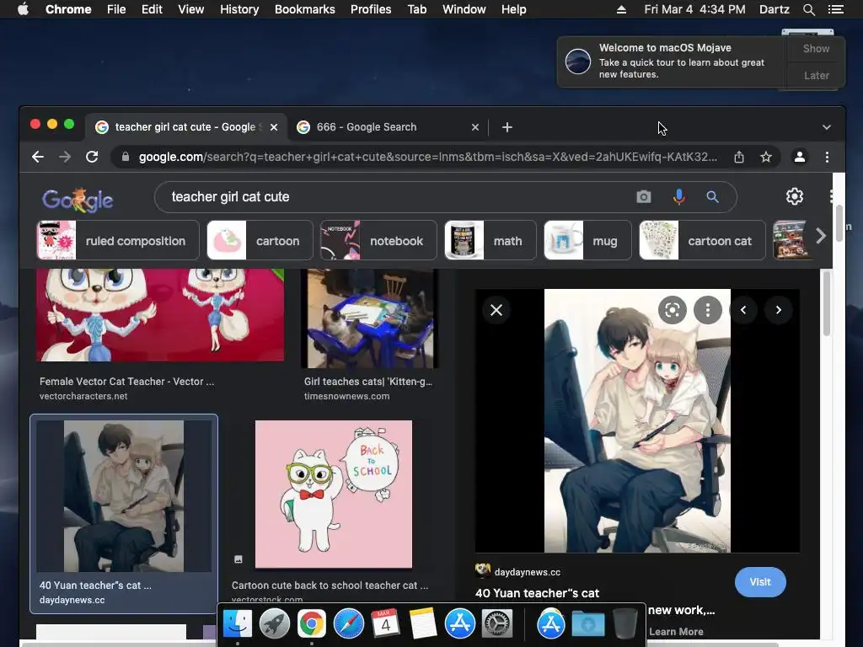
Task: Click the vectorcharacters.net source text
Action: coord(83,396)
